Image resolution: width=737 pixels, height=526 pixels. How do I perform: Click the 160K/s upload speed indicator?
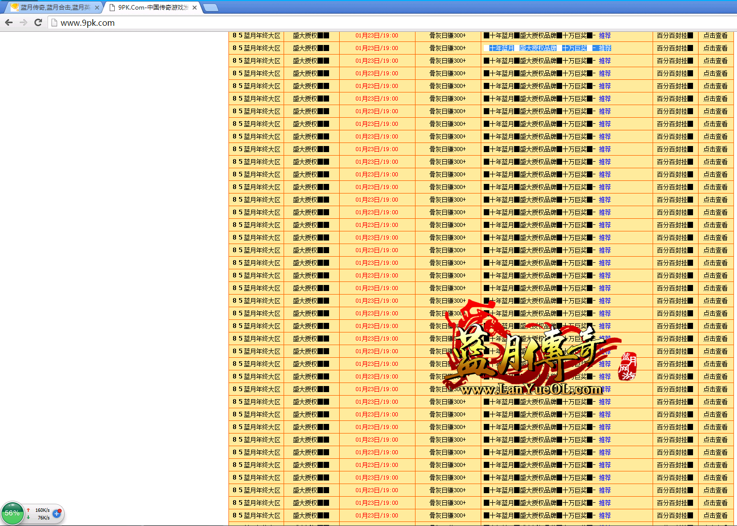coord(42,510)
